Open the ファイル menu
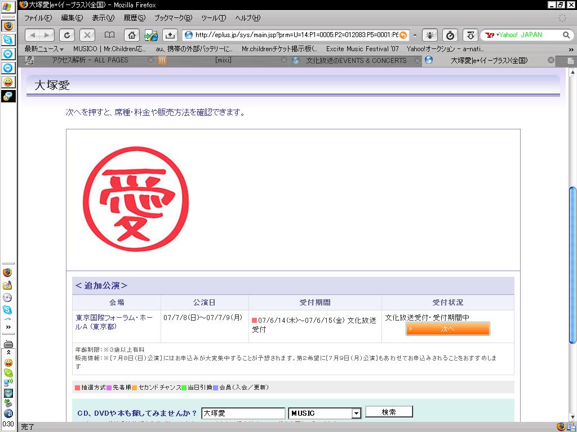Viewport: 577px width, 432px height. tap(38, 17)
